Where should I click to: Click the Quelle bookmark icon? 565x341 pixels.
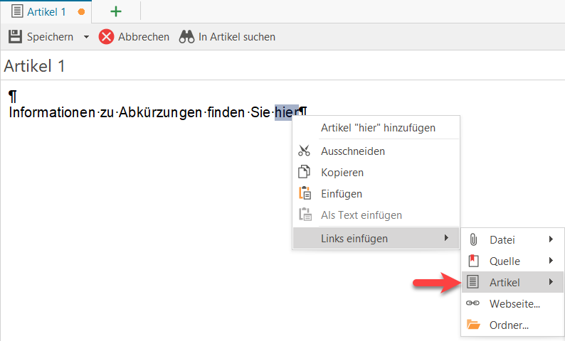pyautogui.click(x=473, y=261)
